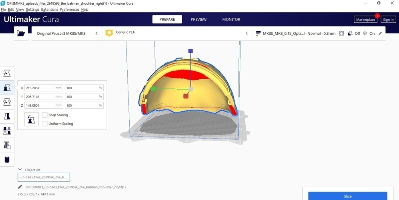The width and height of the screenshot is (399, 200).
Task: Expand the Original Prusa i3 MK3S/MK3 printer selector
Action: (67, 33)
